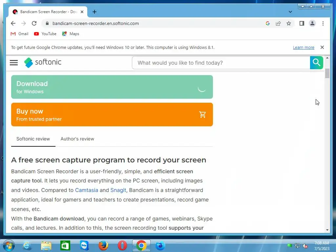The height and width of the screenshot is (252, 336).
Task: Launch Firefox from taskbar
Action: tap(103, 245)
